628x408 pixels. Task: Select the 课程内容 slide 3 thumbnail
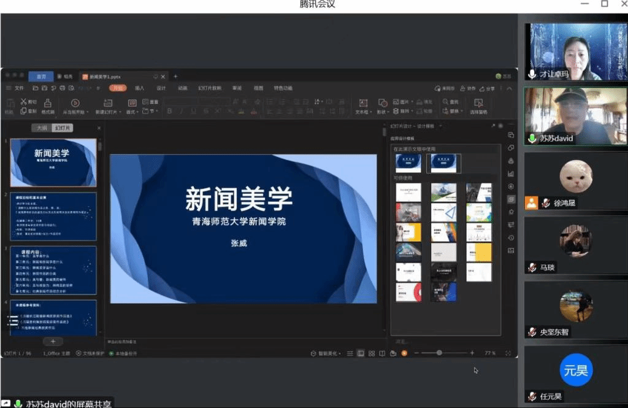[53, 270]
